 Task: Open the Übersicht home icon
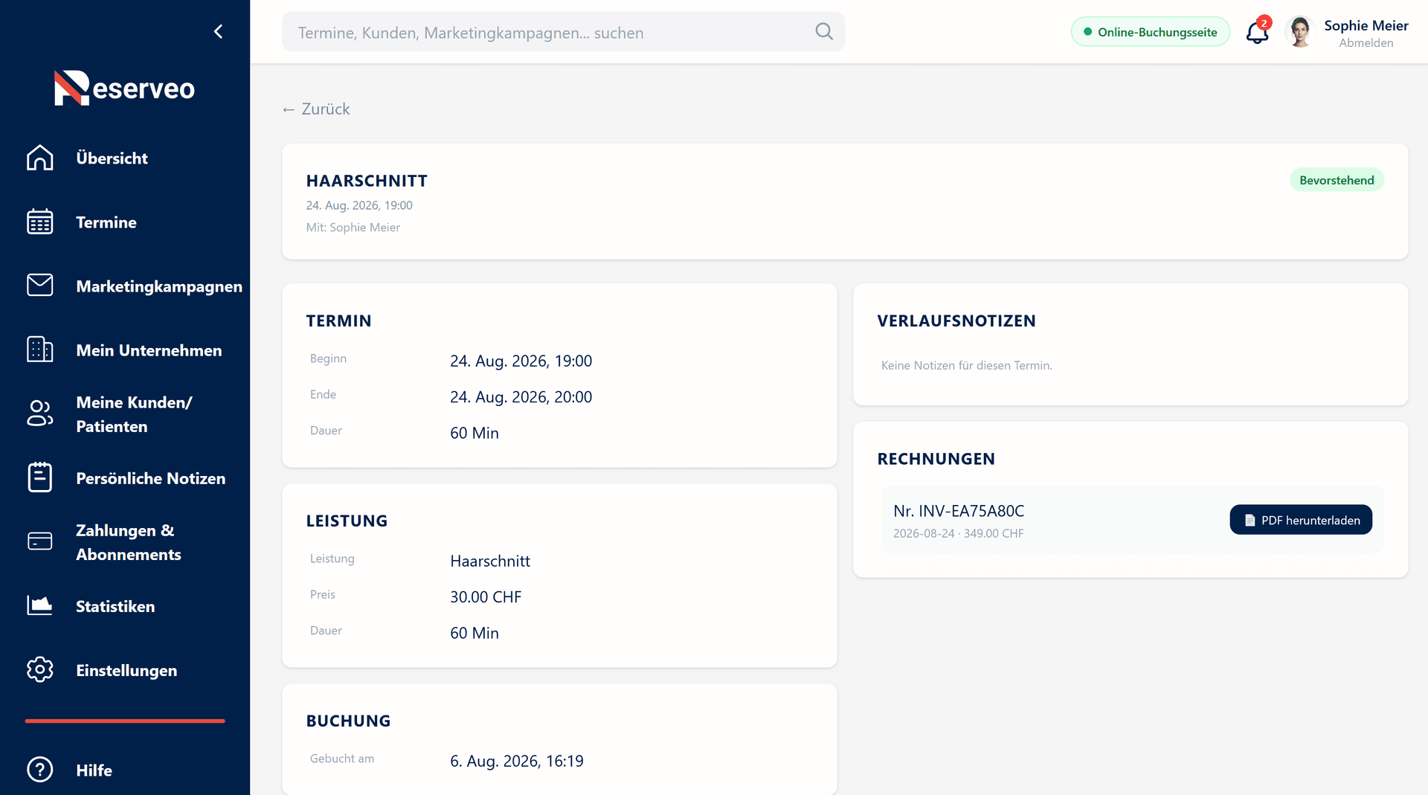tap(40, 158)
